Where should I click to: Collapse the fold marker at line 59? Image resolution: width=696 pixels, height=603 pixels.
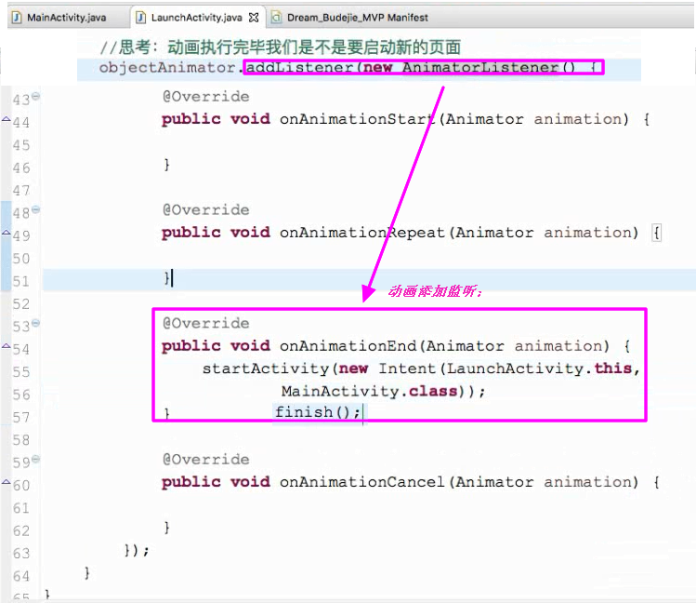tap(36, 459)
